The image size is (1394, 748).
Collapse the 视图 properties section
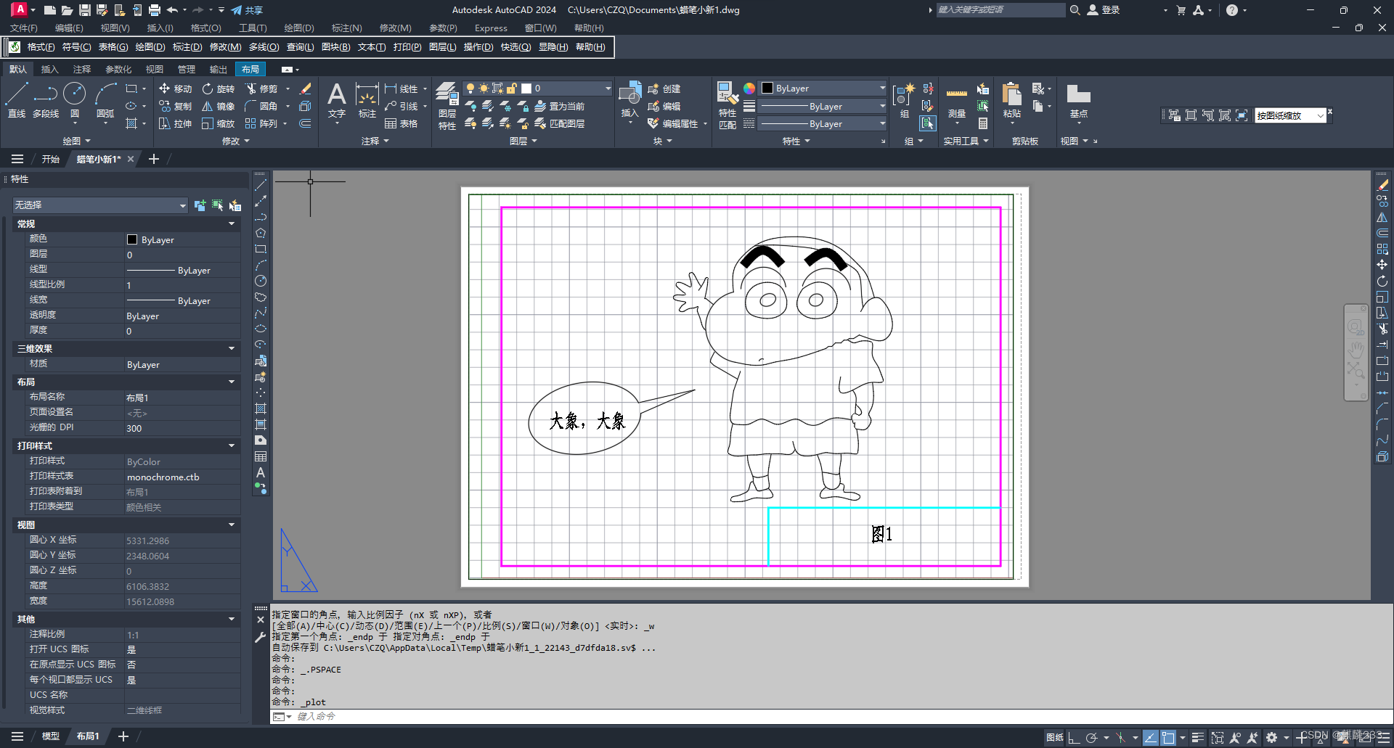pyautogui.click(x=232, y=525)
